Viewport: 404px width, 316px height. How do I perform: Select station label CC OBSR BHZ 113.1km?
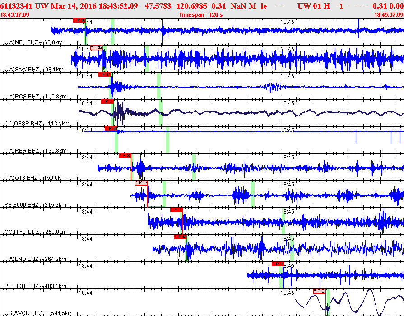37,123
